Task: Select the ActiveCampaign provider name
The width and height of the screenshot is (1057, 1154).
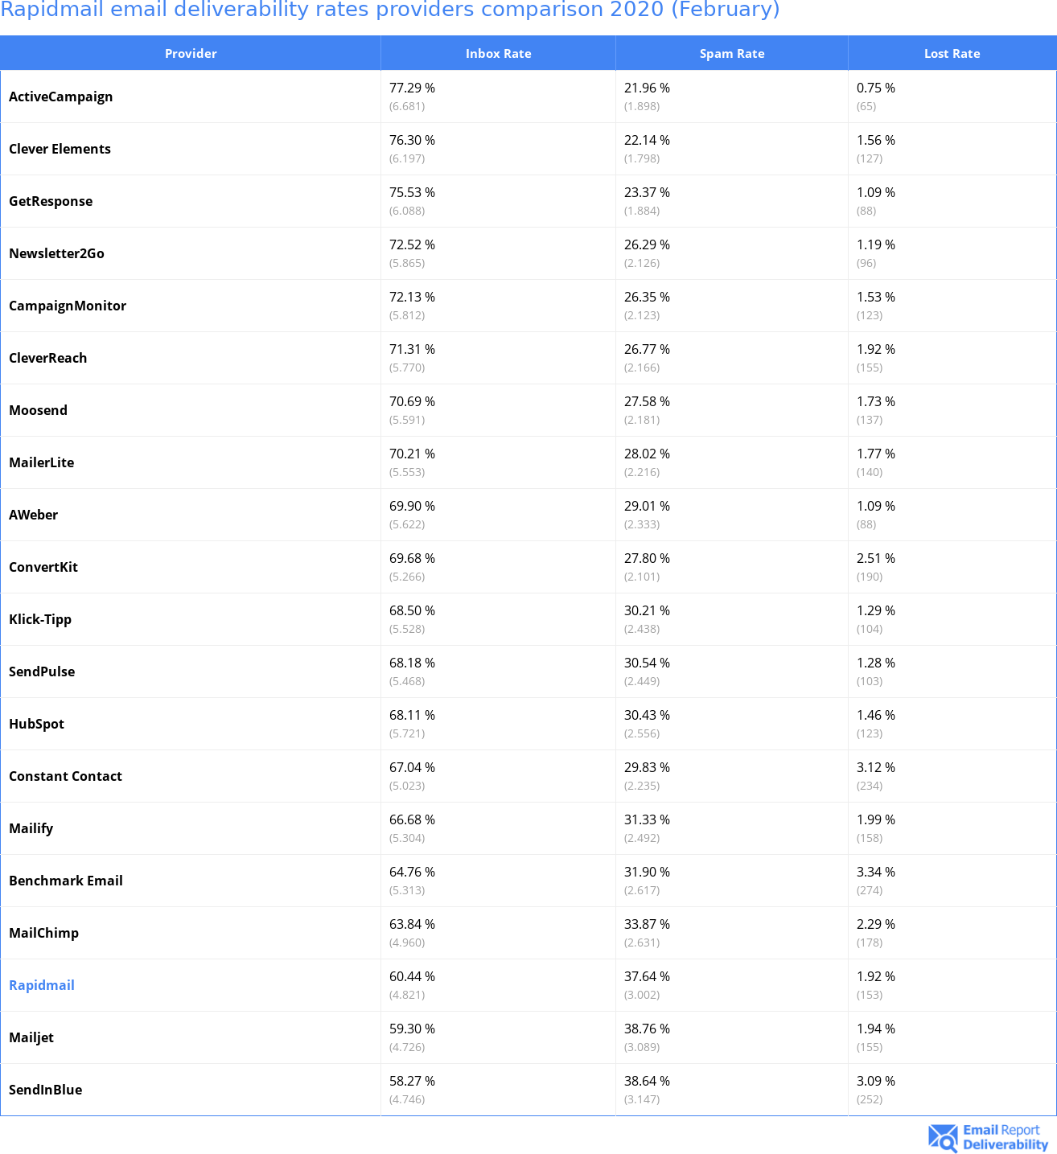Action: tap(61, 97)
